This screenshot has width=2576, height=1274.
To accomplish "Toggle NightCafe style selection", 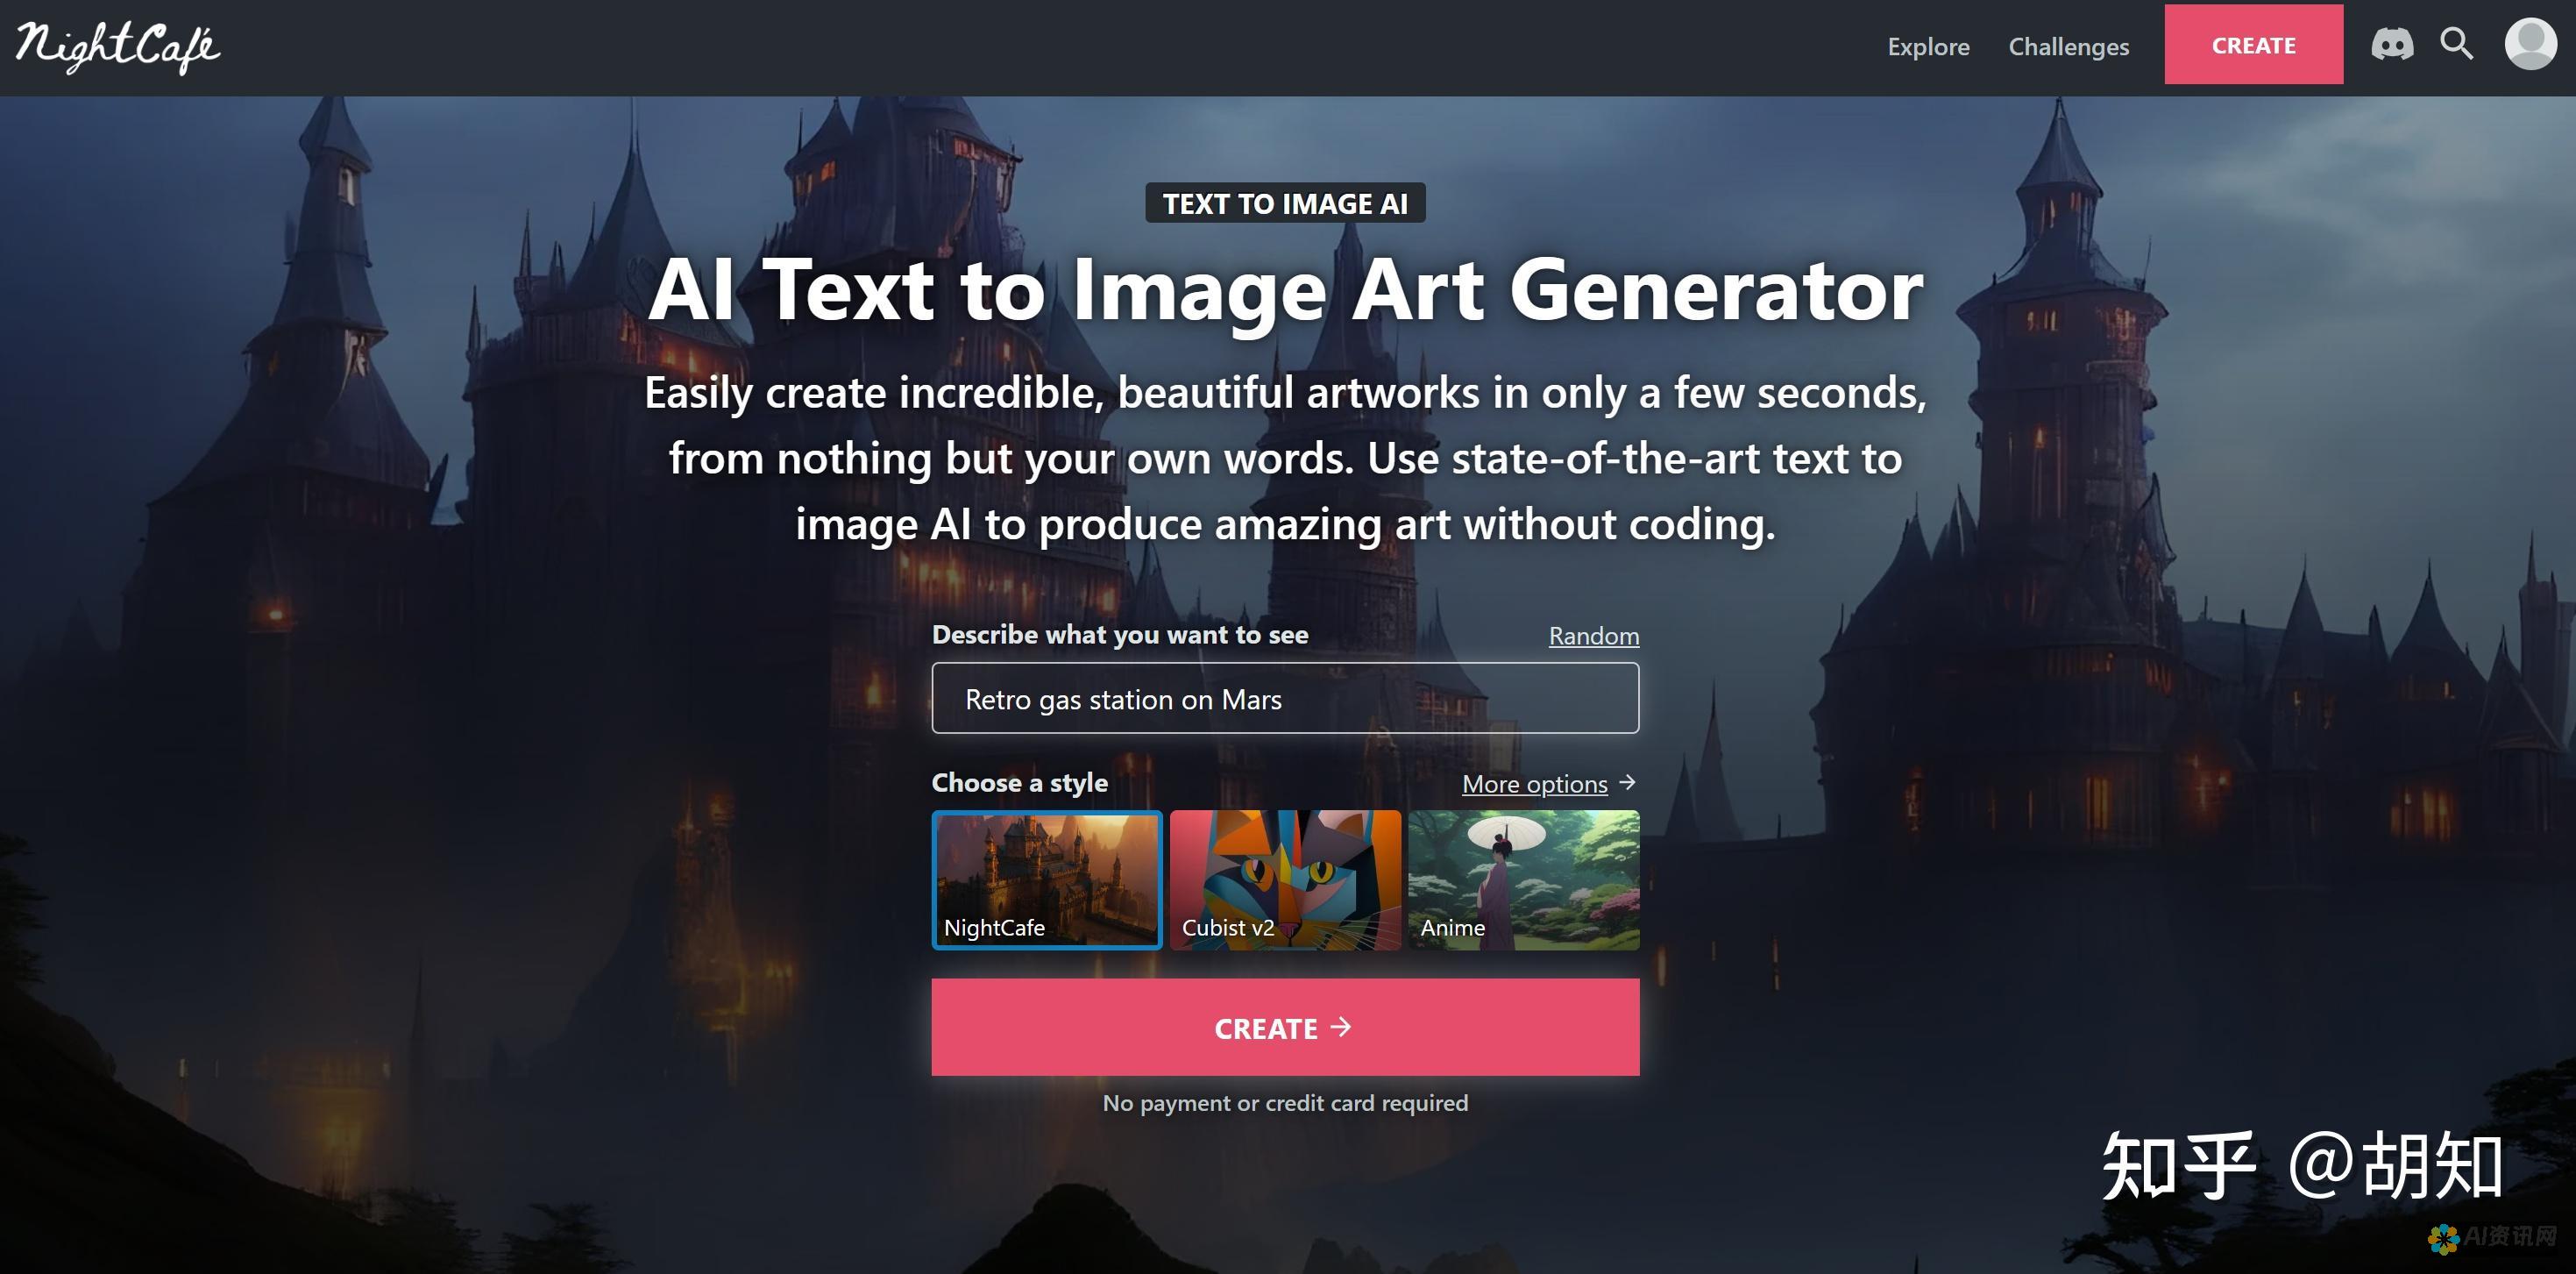I will 1047,878.
